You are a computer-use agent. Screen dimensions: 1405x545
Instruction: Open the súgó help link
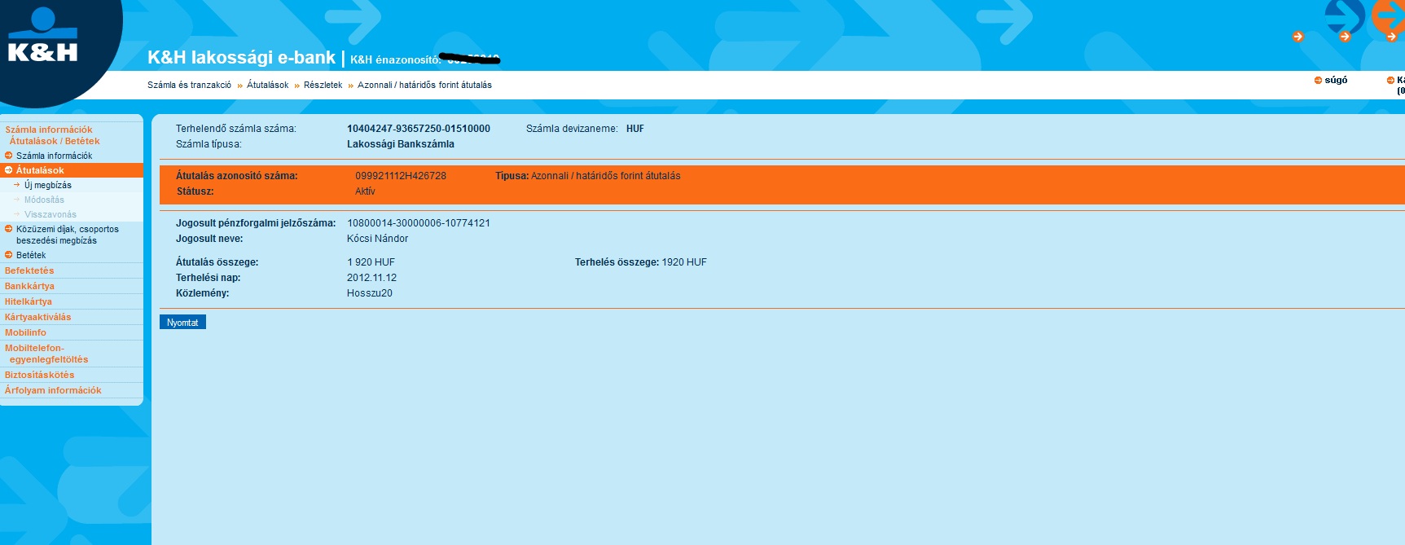(x=1336, y=81)
